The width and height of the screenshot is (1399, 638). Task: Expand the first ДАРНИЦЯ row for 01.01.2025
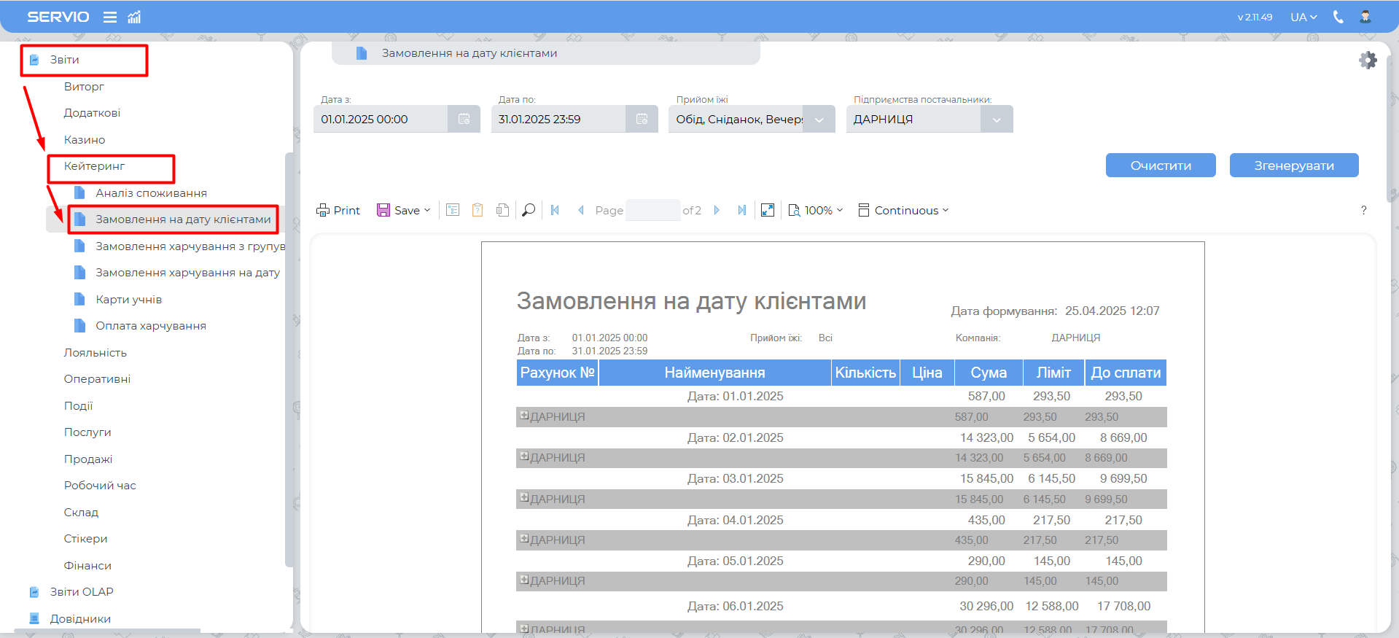click(523, 416)
